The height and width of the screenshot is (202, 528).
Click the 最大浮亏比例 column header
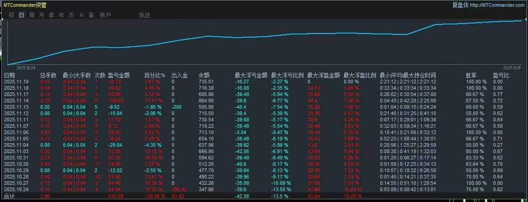pyautogui.click(x=288, y=76)
